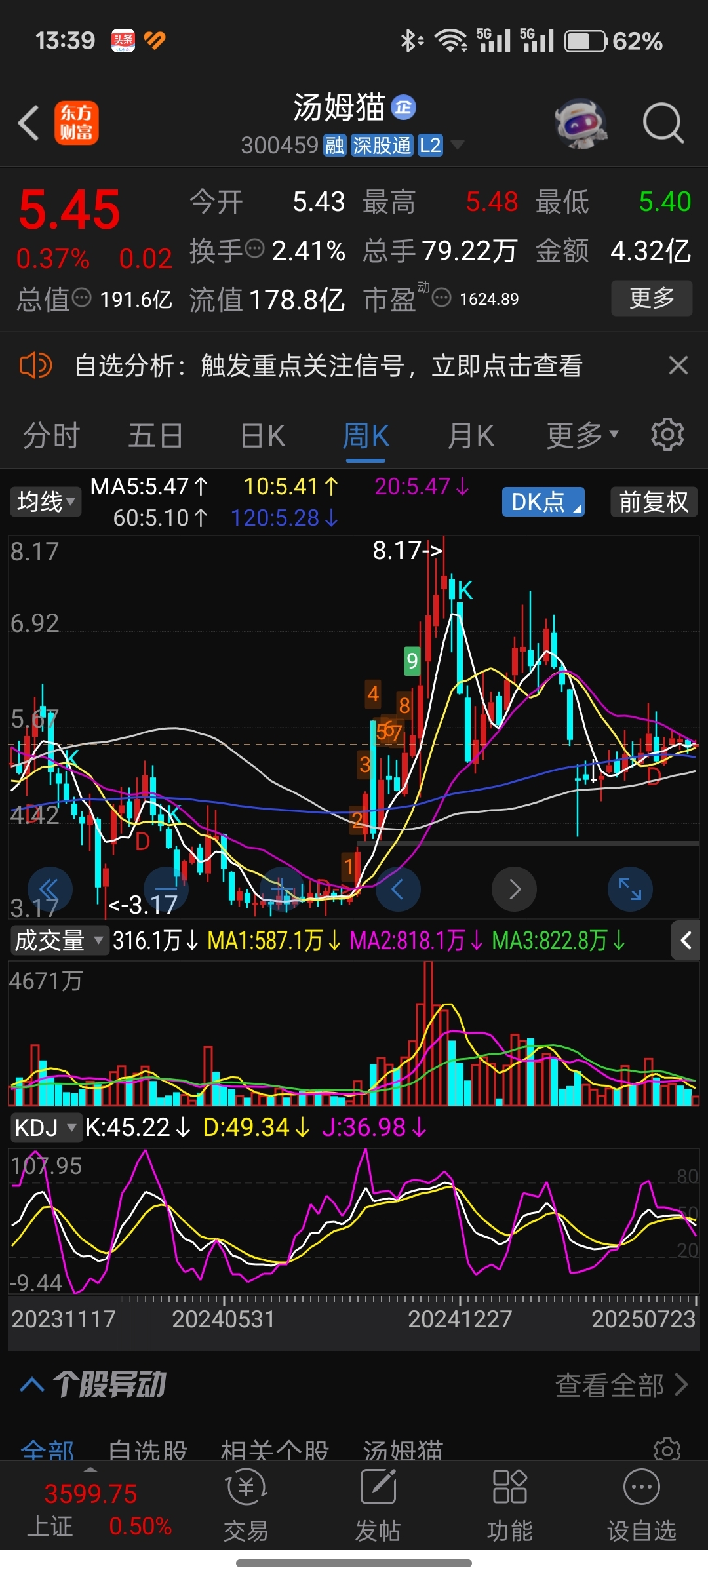
Task: Expand chart to fullscreen
Action: coord(631,889)
